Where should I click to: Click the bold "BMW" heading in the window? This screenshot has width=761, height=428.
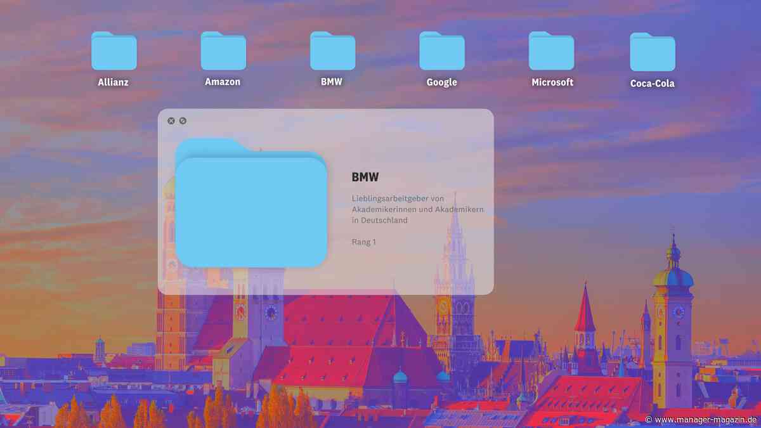365,177
